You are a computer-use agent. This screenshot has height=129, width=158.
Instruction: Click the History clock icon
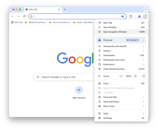point(100,51)
